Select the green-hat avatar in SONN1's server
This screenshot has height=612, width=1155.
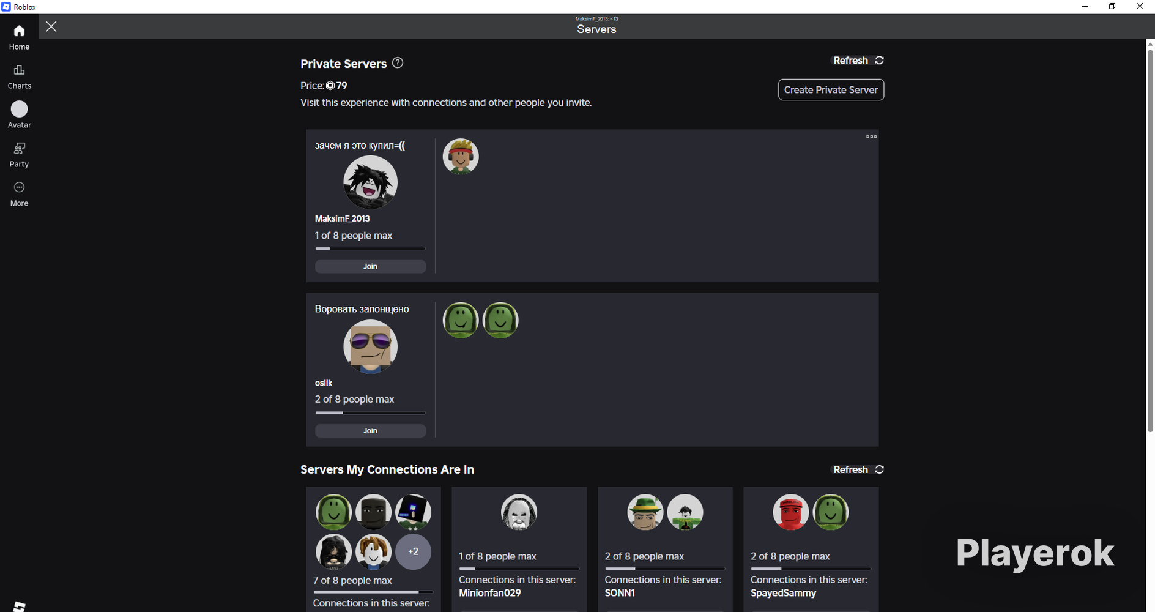(645, 512)
